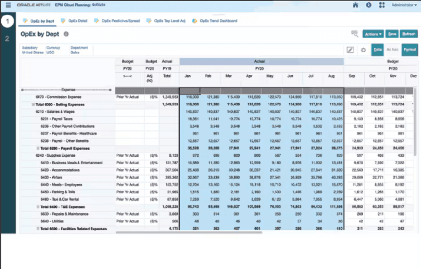Collapse Total 6050 - Selling Expenses row

(x=33, y=105)
